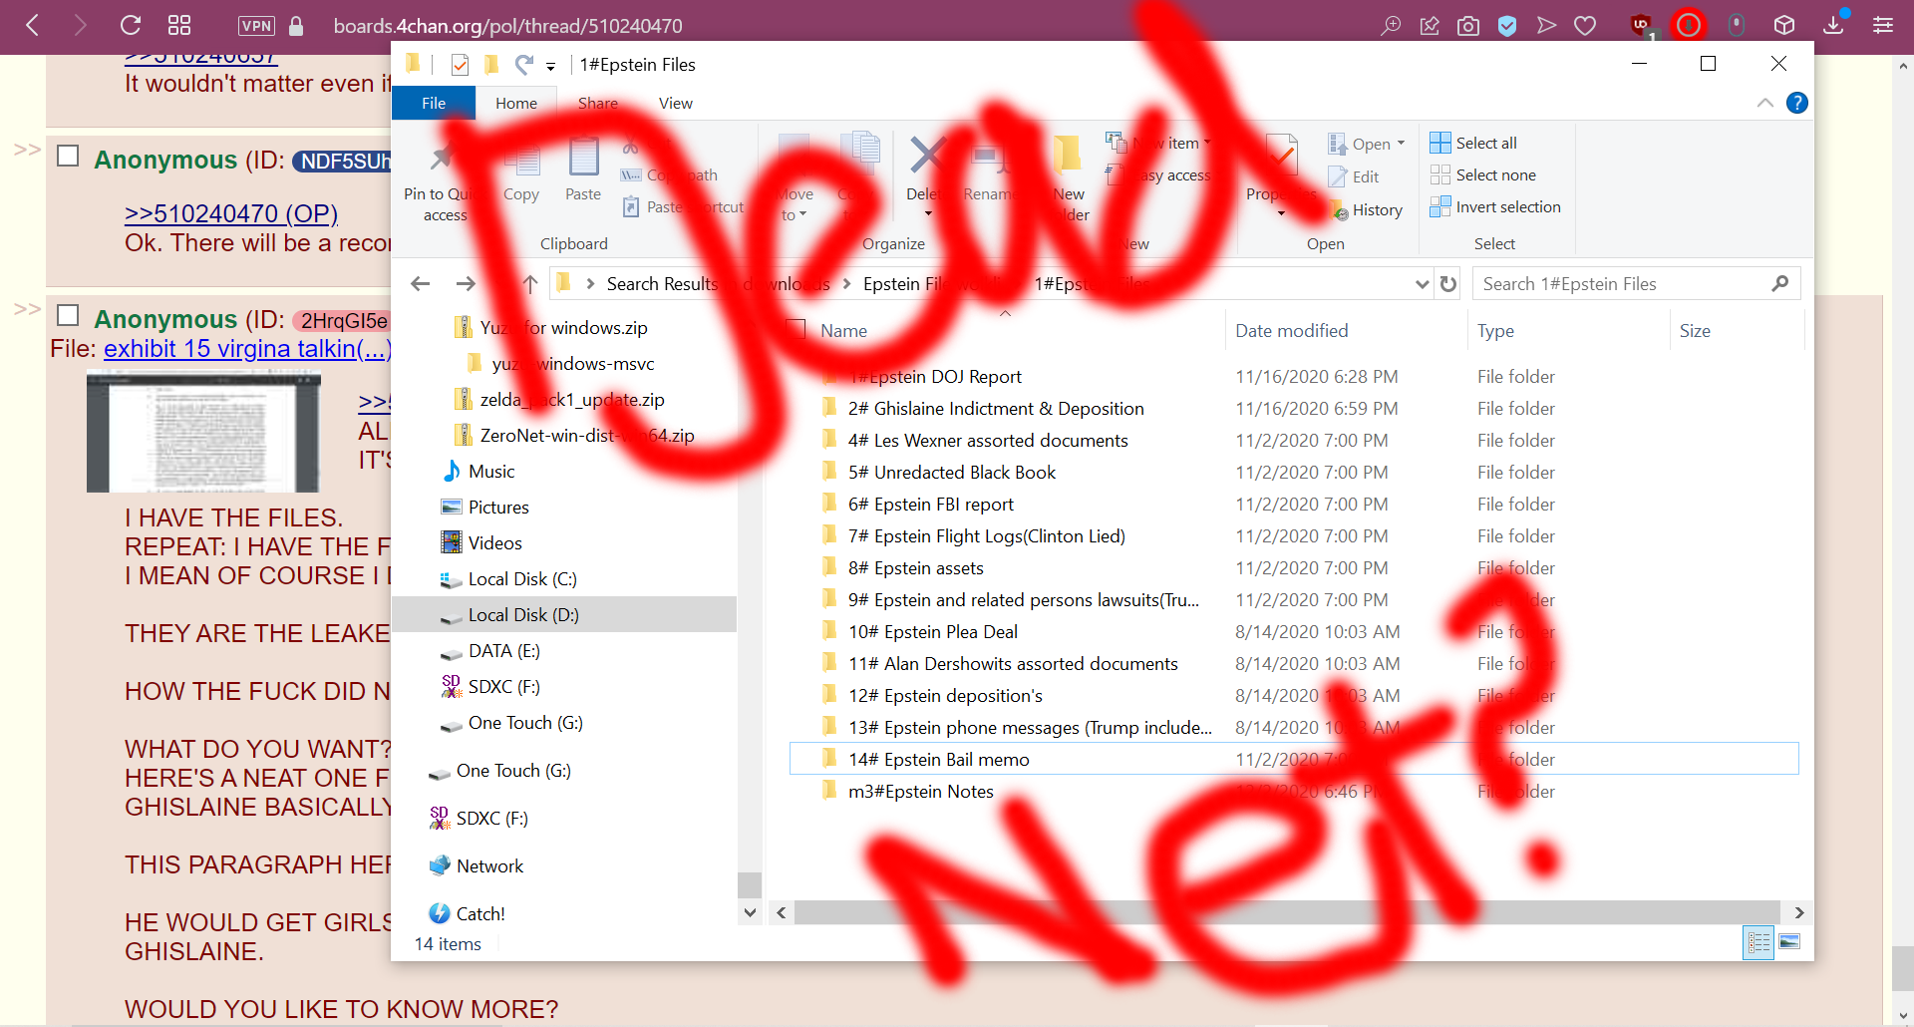Image resolution: width=1914 pixels, height=1027 pixels.
Task: Select 7# Epstein Flight Logs folder
Action: pyautogui.click(x=987, y=536)
